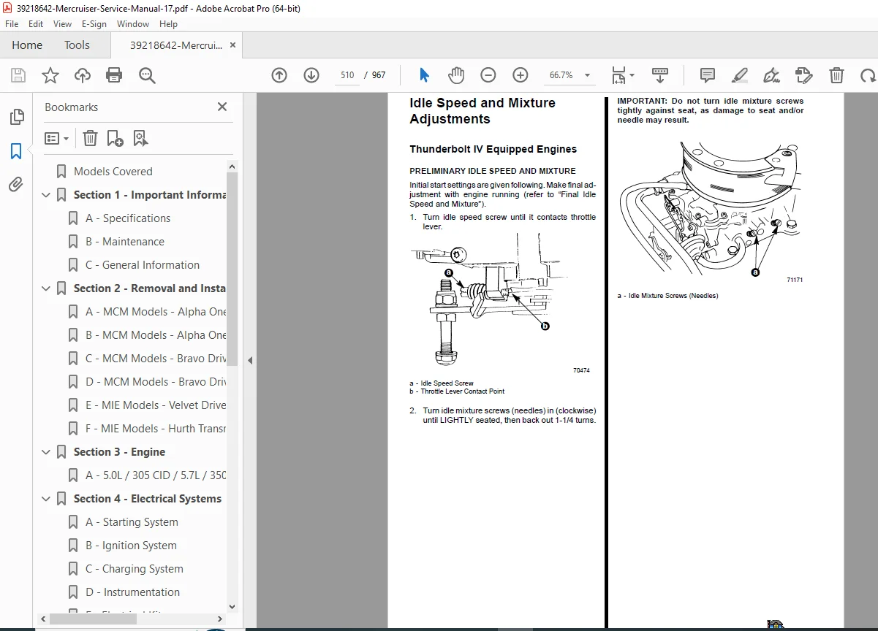This screenshot has height=631, width=878.
Task: Open the D - Instrumentation bookmark
Action: pos(132,592)
